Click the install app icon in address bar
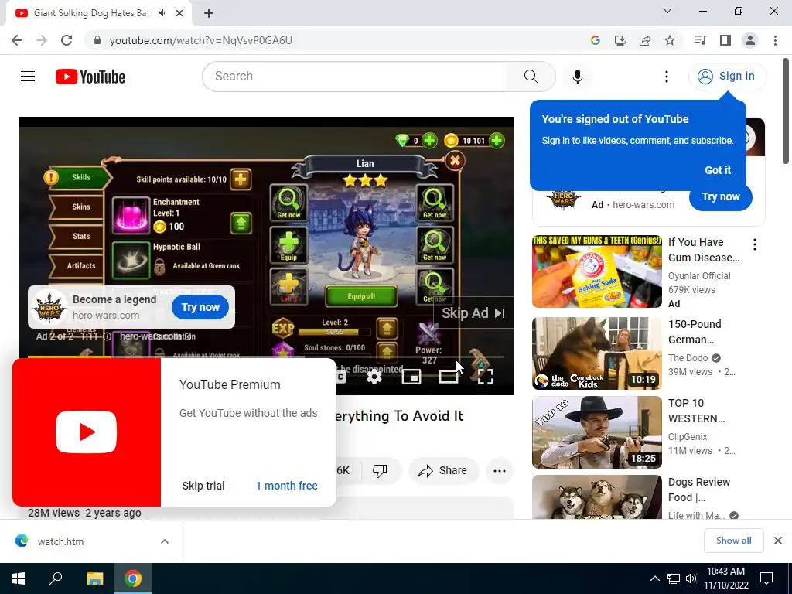The width and height of the screenshot is (792, 594). pyautogui.click(x=620, y=40)
